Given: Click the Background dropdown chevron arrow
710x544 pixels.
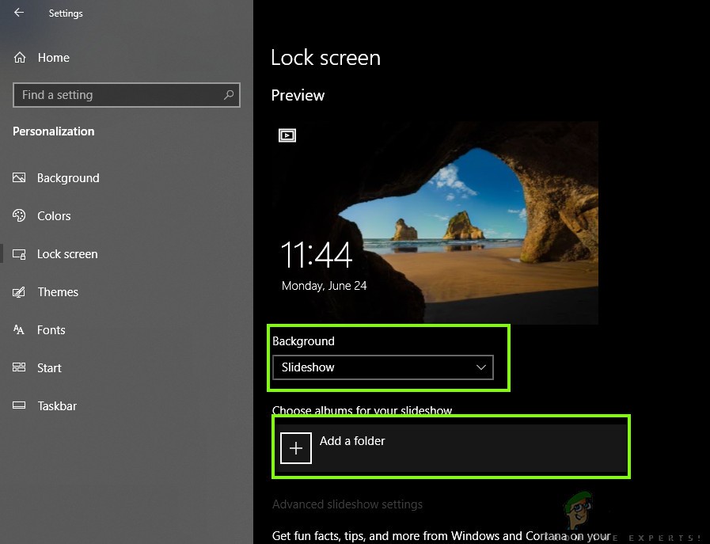Looking at the screenshot, I should [481, 367].
